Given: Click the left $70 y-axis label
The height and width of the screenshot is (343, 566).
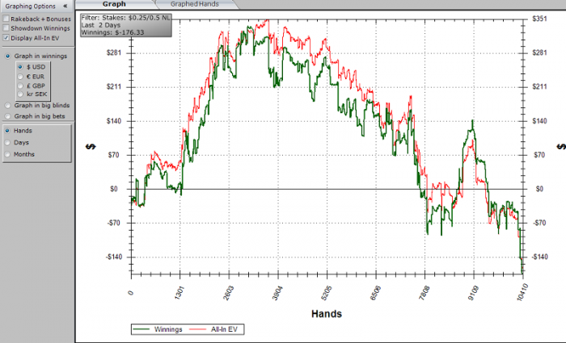Looking at the screenshot, I should tap(115, 155).
